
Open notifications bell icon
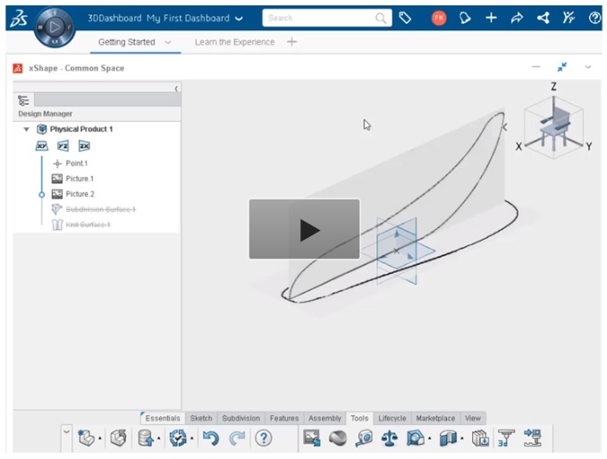coord(465,18)
